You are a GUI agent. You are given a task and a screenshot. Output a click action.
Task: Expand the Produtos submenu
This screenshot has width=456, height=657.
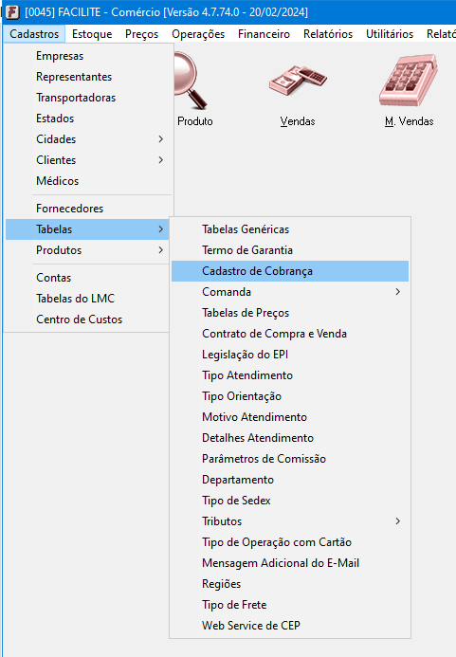(x=87, y=250)
